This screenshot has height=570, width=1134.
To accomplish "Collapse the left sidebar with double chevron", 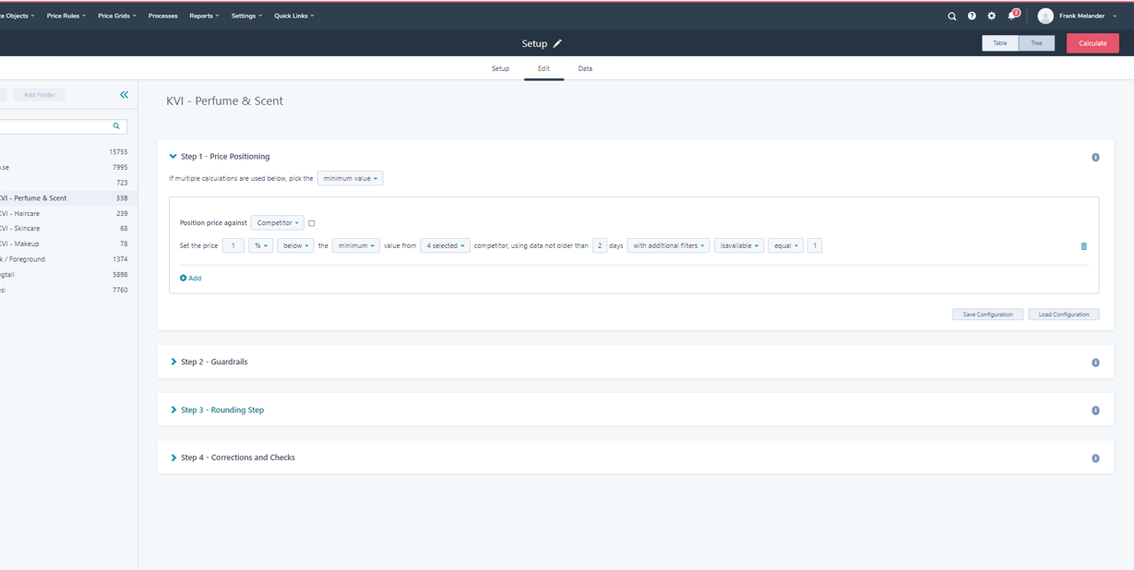I will point(124,95).
